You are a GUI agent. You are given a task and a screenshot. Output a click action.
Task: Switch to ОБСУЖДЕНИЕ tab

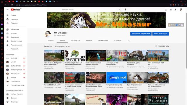click(103, 41)
